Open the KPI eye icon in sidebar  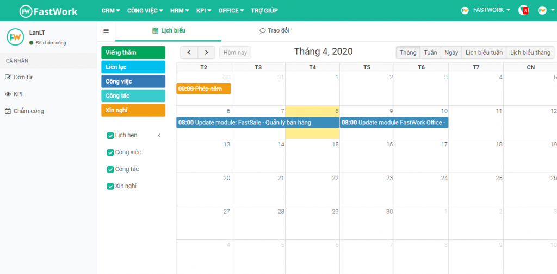coord(8,94)
